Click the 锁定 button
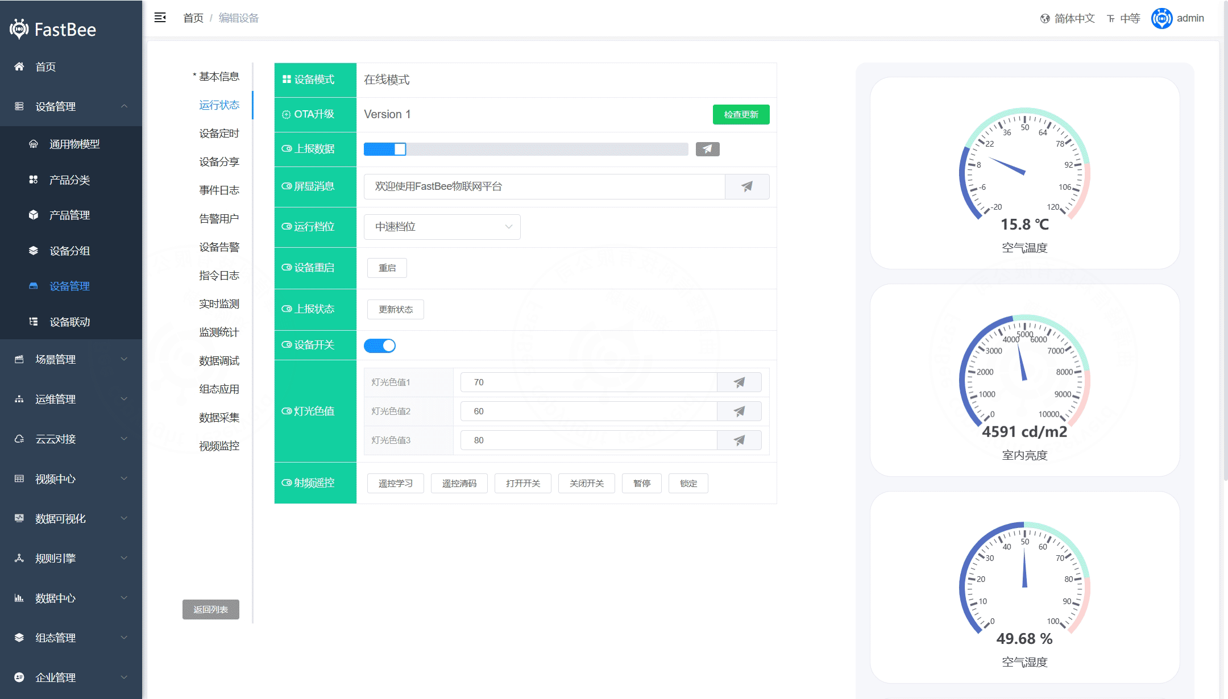Image resolution: width=1228 pixels, height=699 pixels. 688,483
